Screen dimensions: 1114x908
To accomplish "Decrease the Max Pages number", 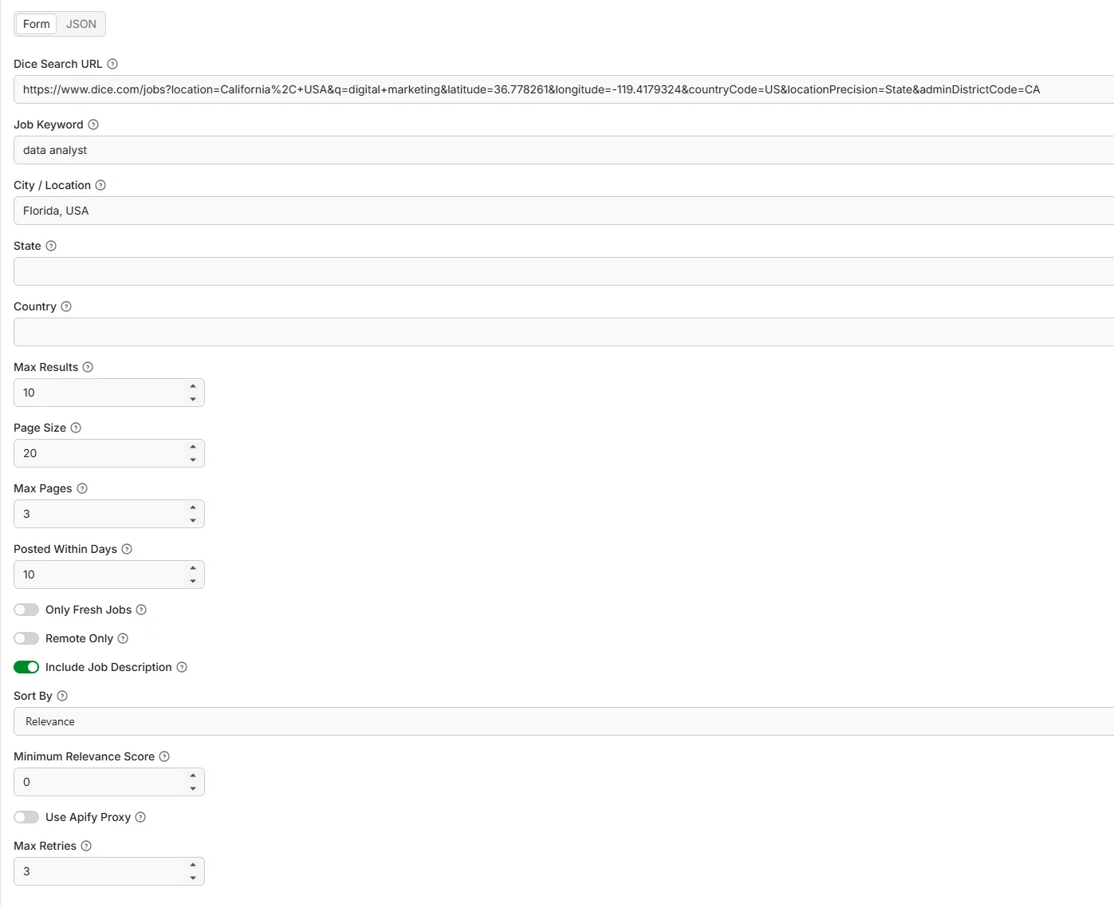I will click(193, 520).
